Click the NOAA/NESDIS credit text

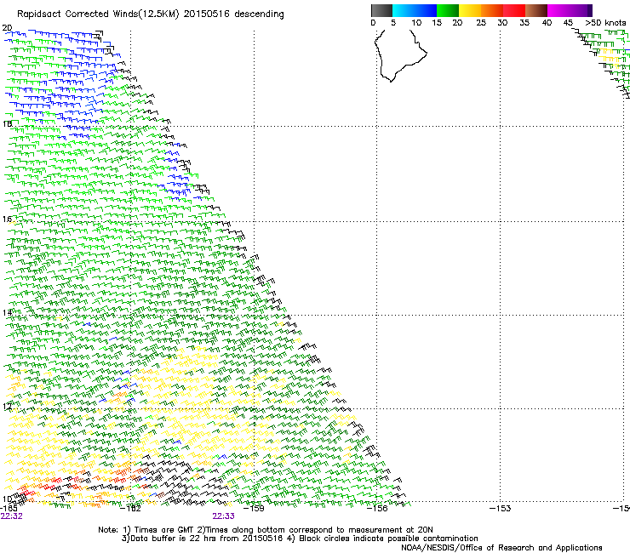pyautogui.click(x=501, y=548)
